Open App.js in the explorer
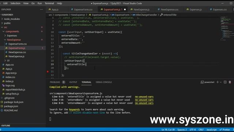The width and height of the screenshot is (234, 132). pos(9,69)
